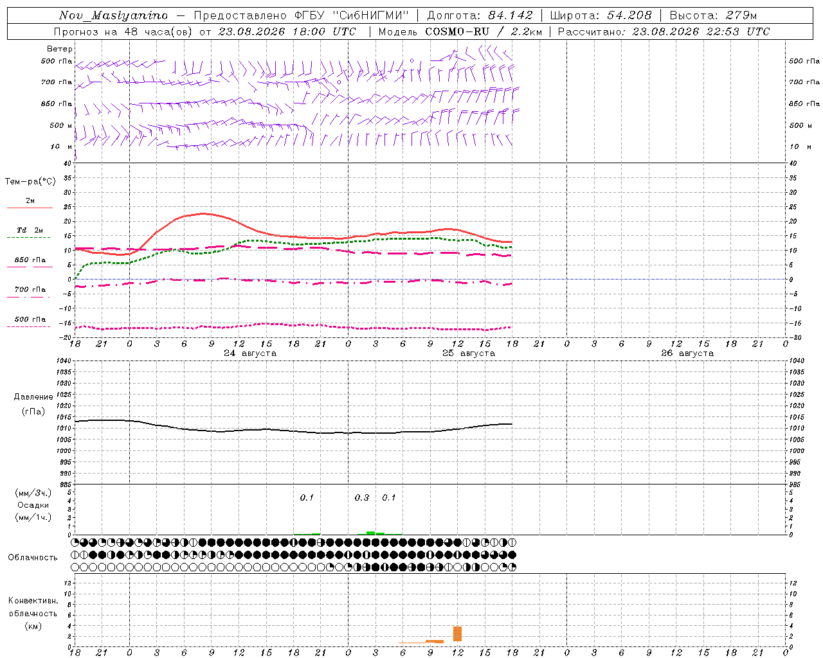Click the 26 августа date label
Viewport: 823px width, 658px height.
point(687,353)
